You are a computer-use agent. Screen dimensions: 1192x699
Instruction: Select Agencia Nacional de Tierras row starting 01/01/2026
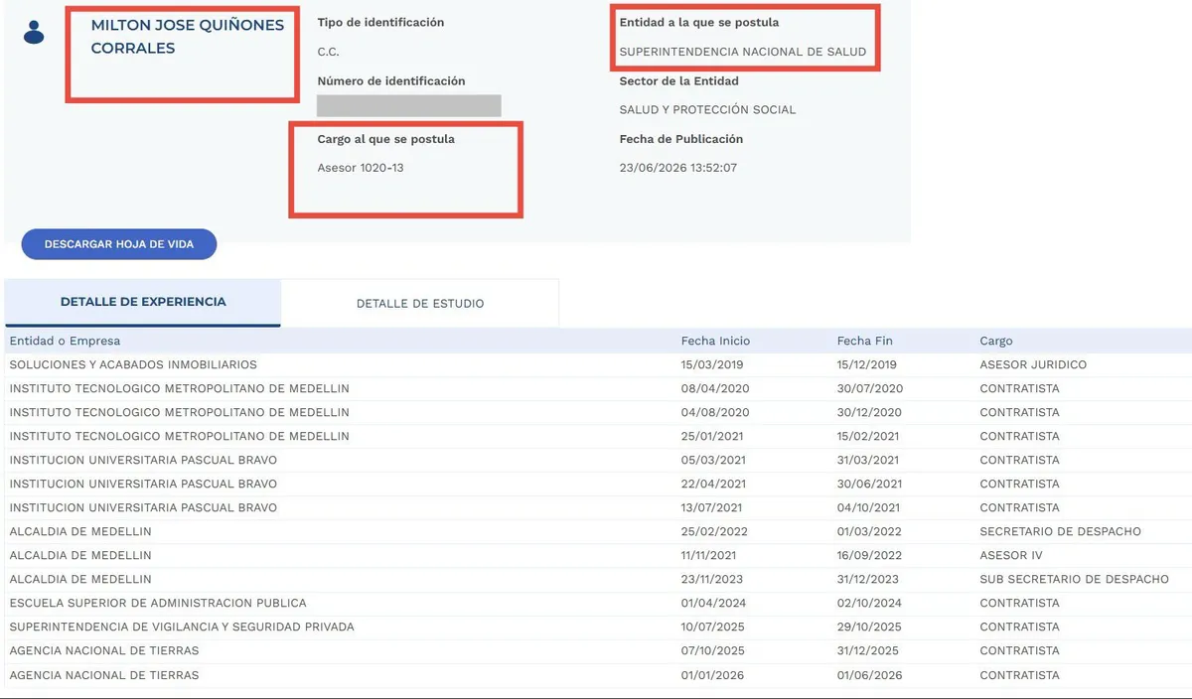pyautogui.click(x=598, y=675)
